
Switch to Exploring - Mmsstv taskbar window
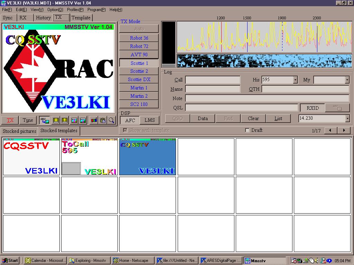[89, 261]
